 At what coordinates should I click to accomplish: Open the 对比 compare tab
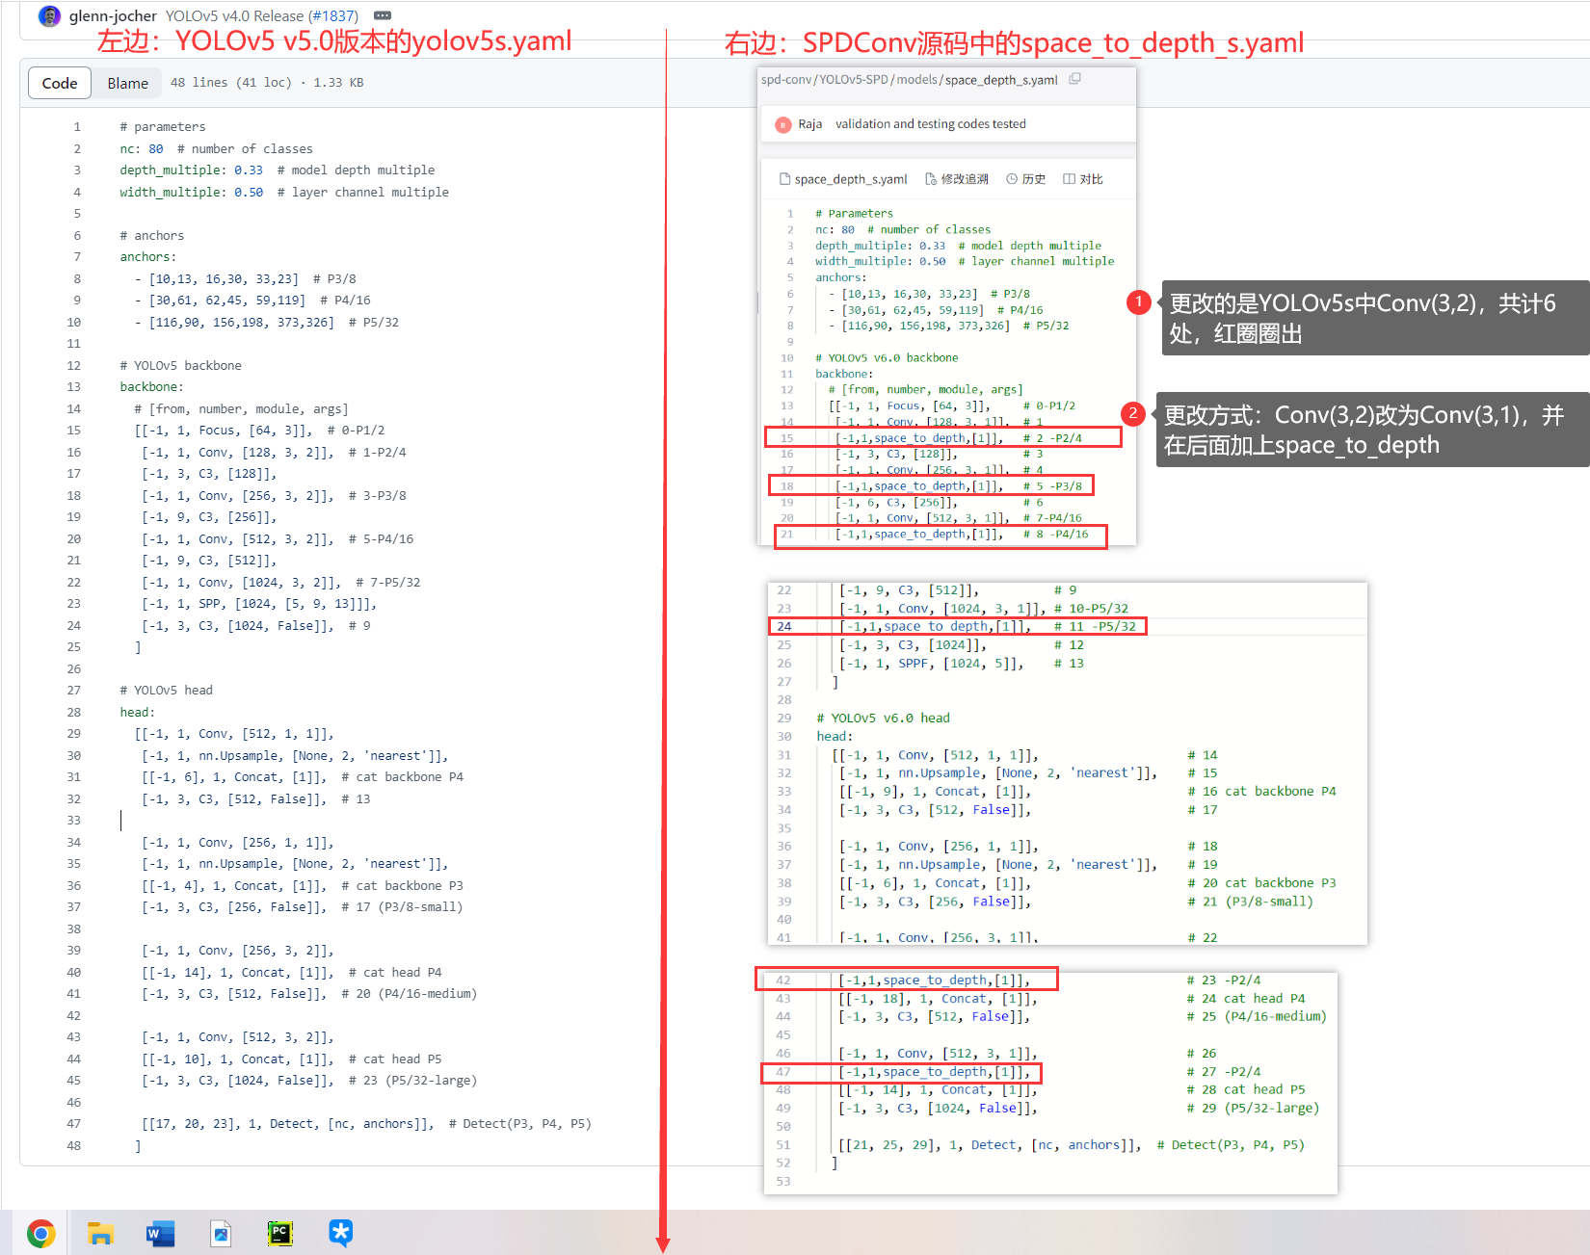click(1083, 179)
